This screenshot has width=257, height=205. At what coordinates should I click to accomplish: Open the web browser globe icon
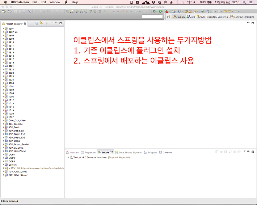[202, 11]
